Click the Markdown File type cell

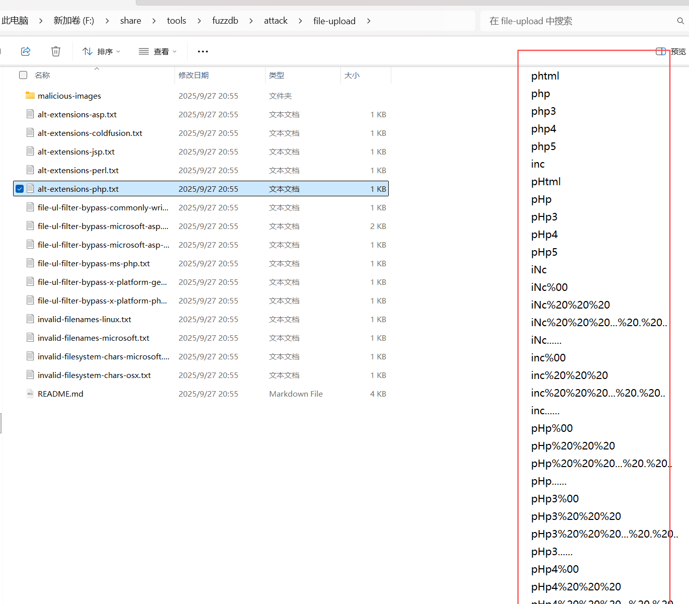pos(296,394)
